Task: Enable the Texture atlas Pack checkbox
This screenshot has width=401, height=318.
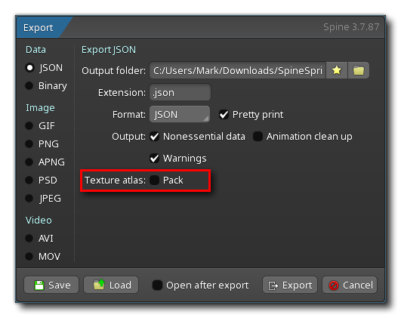Action: [x=155, y=180]
